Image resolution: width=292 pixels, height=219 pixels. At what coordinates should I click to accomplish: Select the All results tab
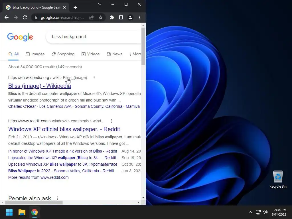(13, 54)
